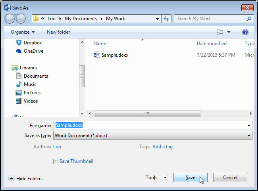Select the Documents library
The width and height of the screenshot is (258, 191).
pyautogui.click(x=36, y=76)
